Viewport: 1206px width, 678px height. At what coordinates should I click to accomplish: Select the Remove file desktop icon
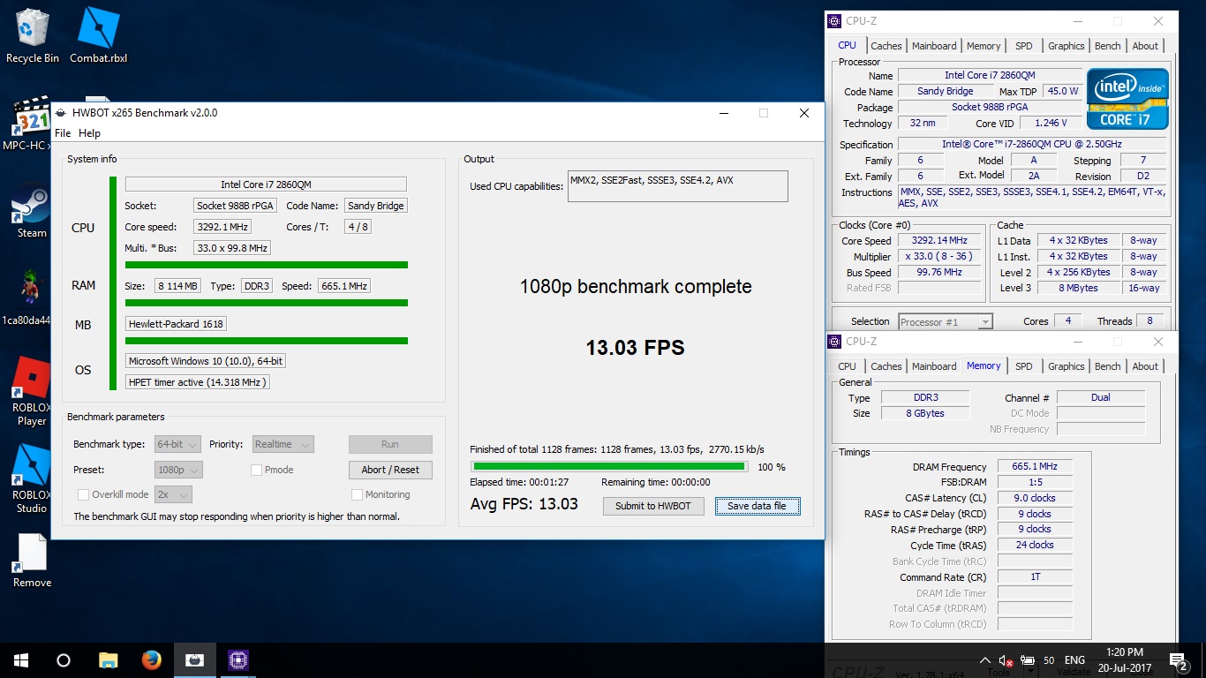point(32,561)
